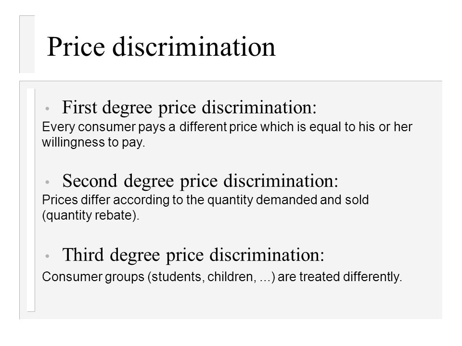Click the white vertical bar left of the bullets
The width and height of the screenshot is (462, 346).
pos(31,200)
